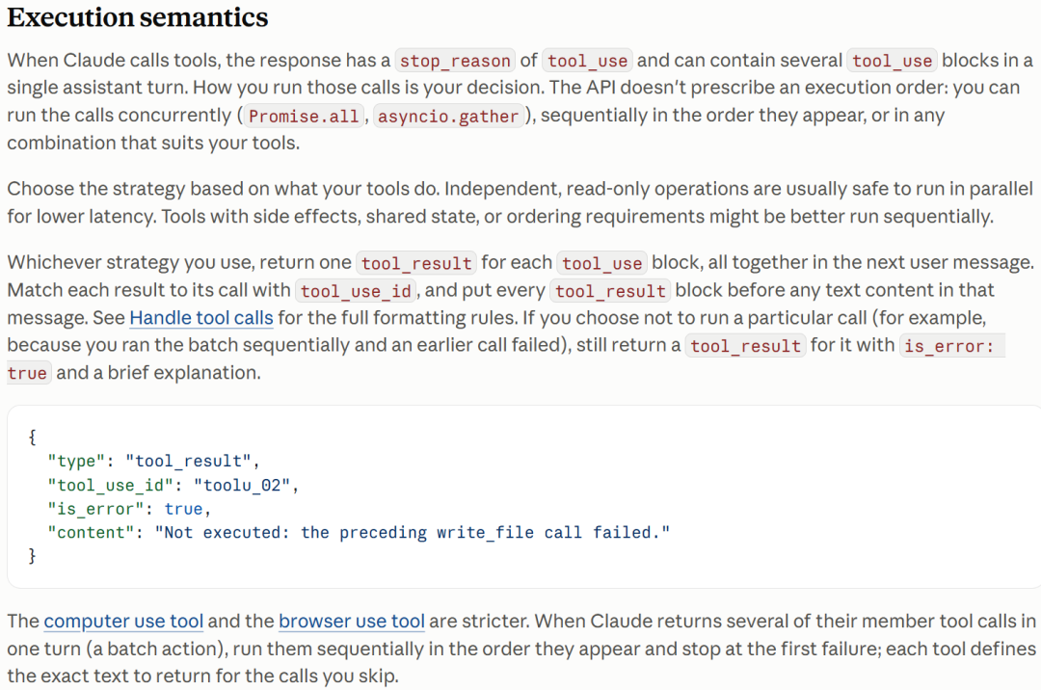
Task: Select the tool_use_id inline code in paragraph
Action: [356, 291]
